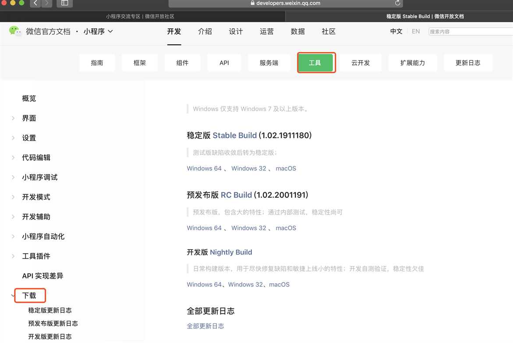Expand the 小程序自动化 tree section
513x343 pixels.
(13, 236)
